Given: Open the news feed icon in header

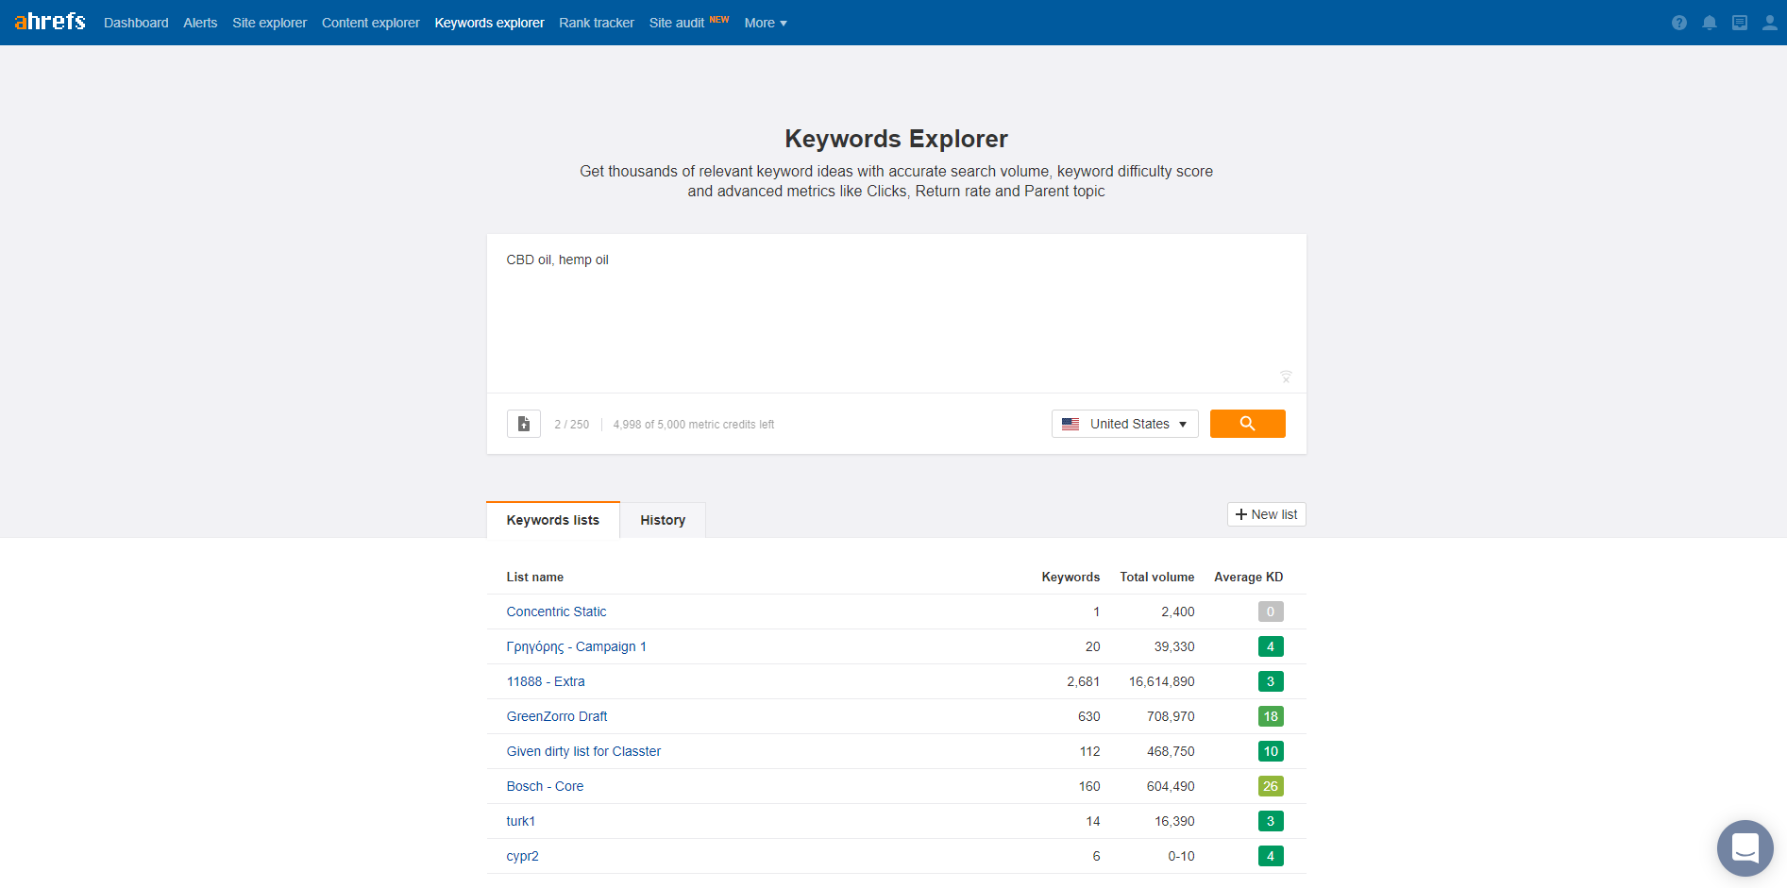Looking at the screenshot, I should [1739, 23].
